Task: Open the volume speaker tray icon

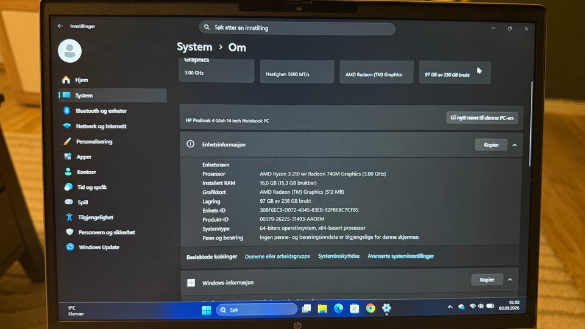Action: pos(481,306)
